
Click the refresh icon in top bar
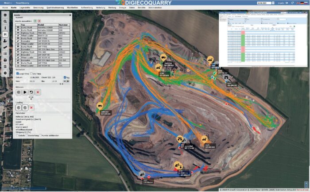click(292, 3)
